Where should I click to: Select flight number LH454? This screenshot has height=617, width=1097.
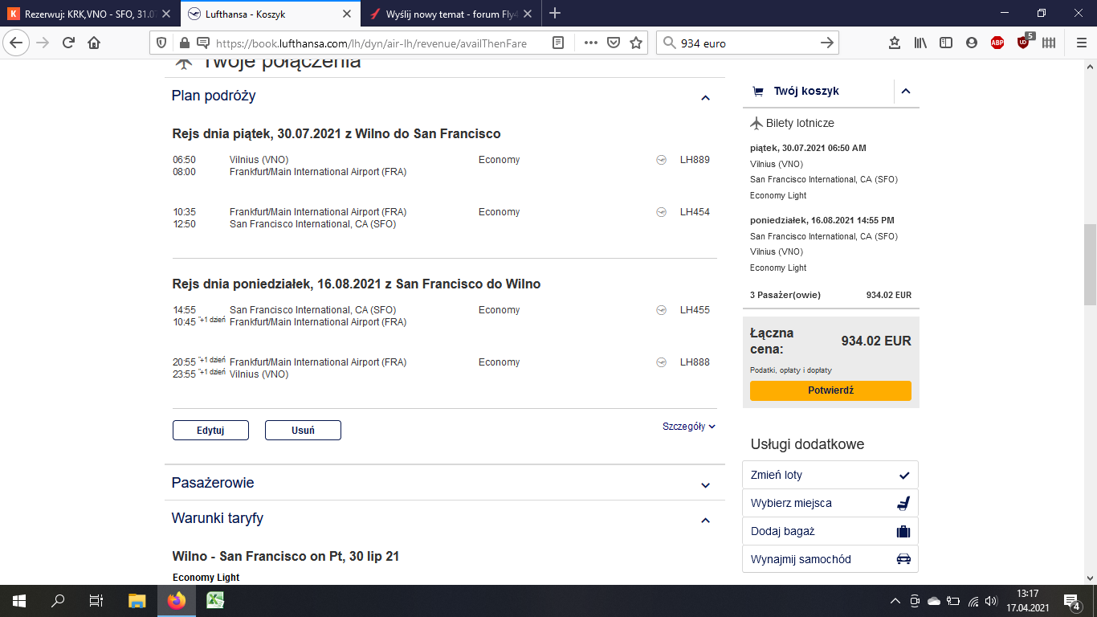(695, 212)
